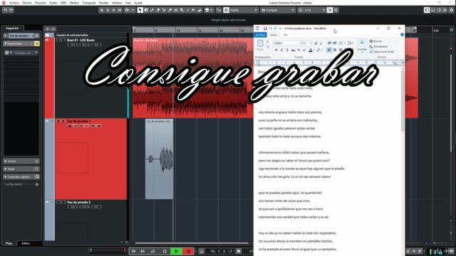Select the Zoom magnifier tool
Viewport: 456px width, 256px height.
[x=182, y=10]
